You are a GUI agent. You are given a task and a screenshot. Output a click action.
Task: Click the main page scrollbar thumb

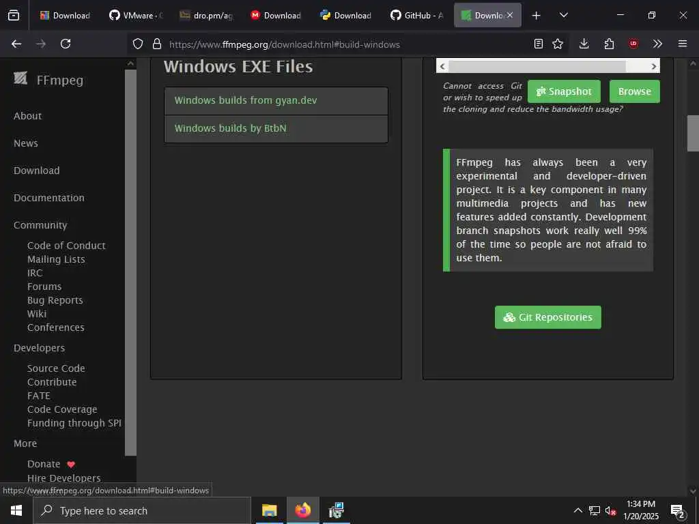pyautogui.click(x=693, y=133)
